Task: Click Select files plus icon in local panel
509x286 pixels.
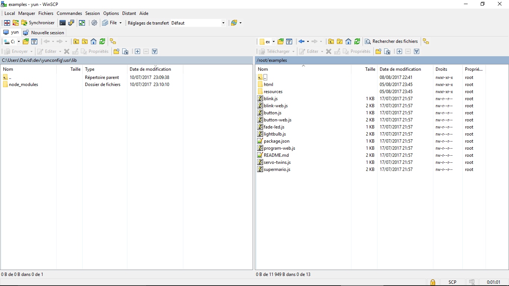Action: [x=137, y=51]
